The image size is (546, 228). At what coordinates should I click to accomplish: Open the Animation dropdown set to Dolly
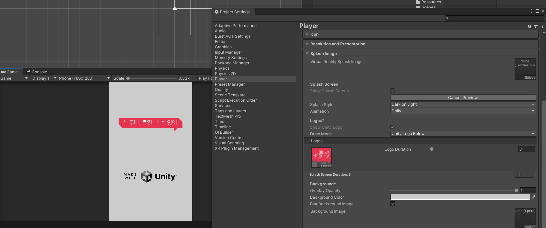tap(463, 111)
